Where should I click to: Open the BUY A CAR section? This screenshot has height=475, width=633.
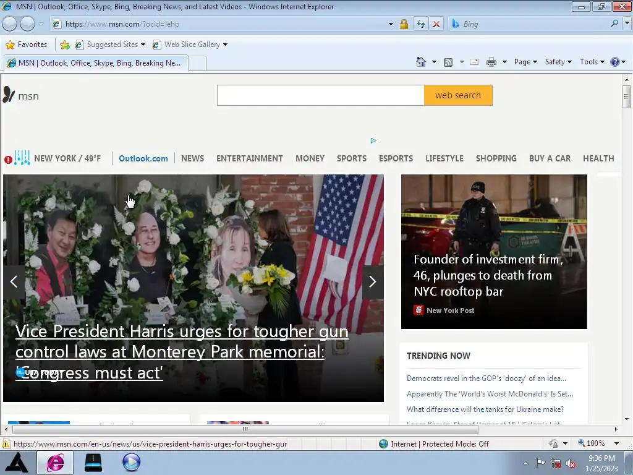pyautogui.click(x=550, y=158)
